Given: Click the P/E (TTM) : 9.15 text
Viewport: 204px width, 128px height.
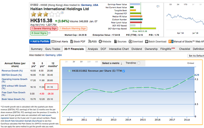Looking at the screenshot, I should pyautogui.click(x=134, y=35).
